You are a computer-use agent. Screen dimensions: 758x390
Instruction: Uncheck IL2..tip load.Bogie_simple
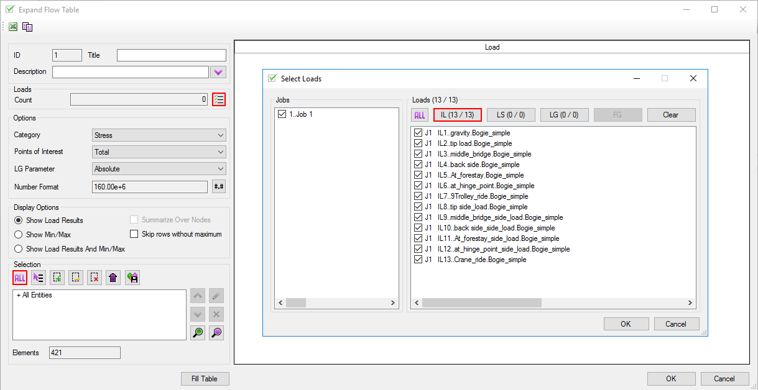(x=418, y=143)
